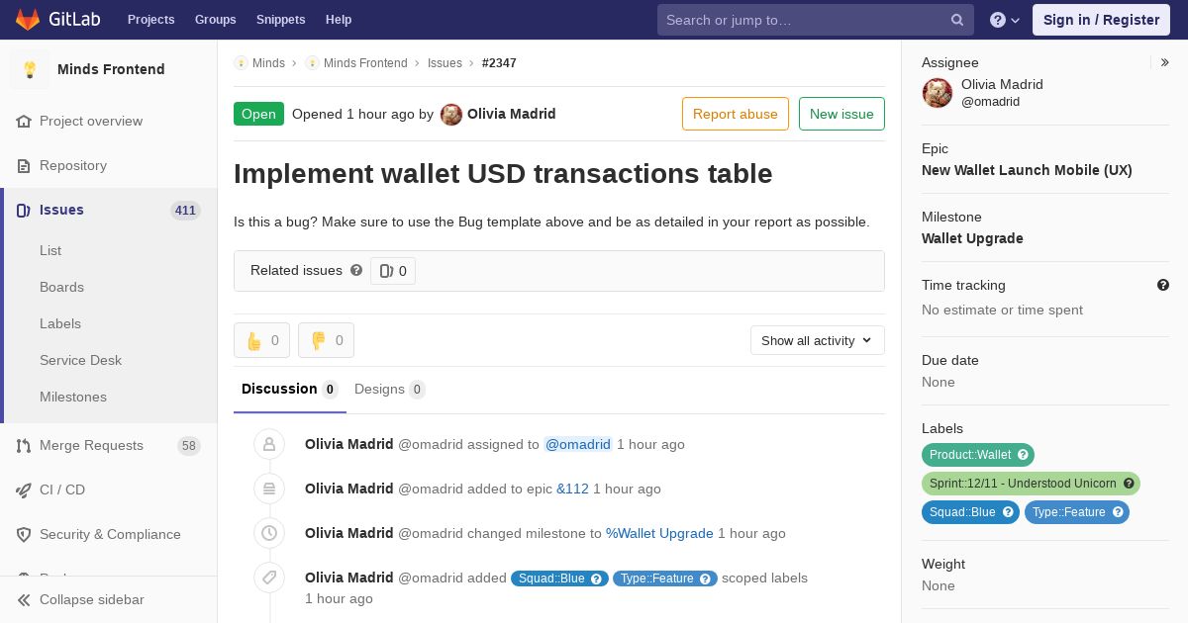Click the milestone clock activity icon
Image resolution: width=1188 pixels, height=623 pixels.
269,533
